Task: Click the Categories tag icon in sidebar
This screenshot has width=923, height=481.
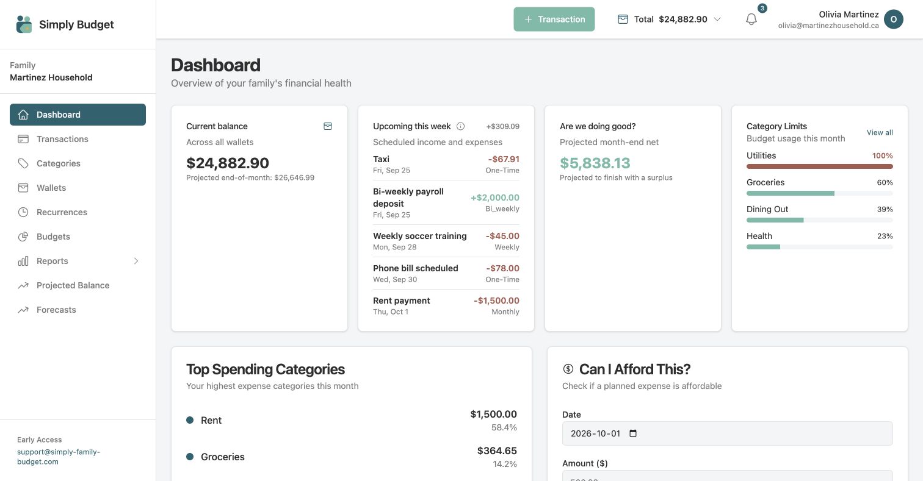Action: click(23, 163)
